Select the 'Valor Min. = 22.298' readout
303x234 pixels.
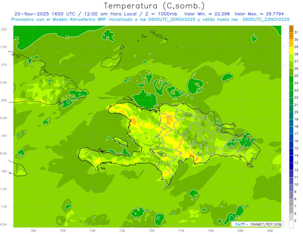pos(207,14)
